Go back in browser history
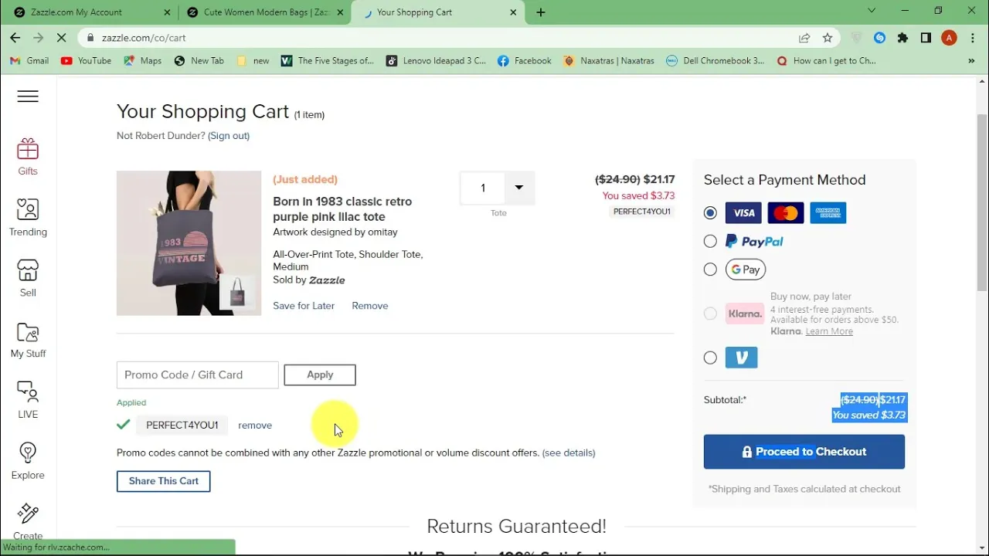This screenshot has height=556, width=989. pyautogui.click(x=15, y=38)
